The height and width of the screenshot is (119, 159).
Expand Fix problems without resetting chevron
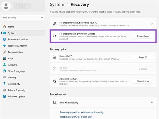point(152,24)
